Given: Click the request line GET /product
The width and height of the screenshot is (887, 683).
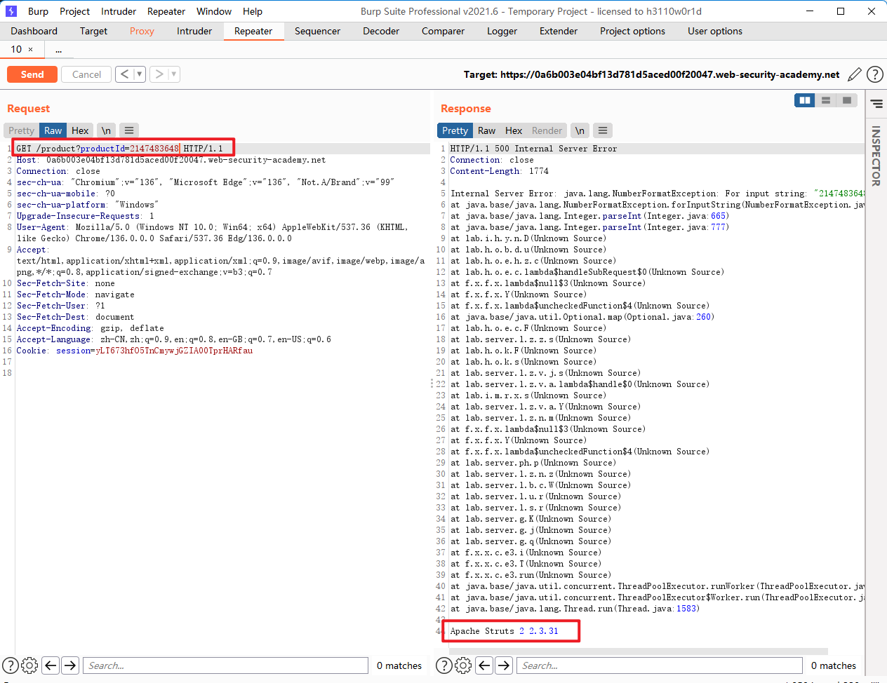Looking at the screenshot, I should tap(119, 149).
